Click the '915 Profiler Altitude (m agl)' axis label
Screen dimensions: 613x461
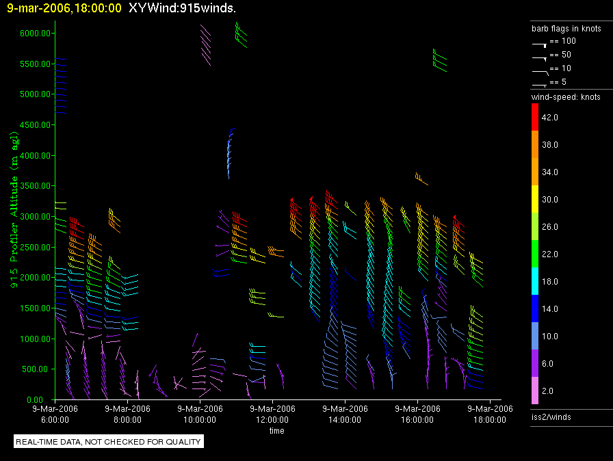click(14, 210)
